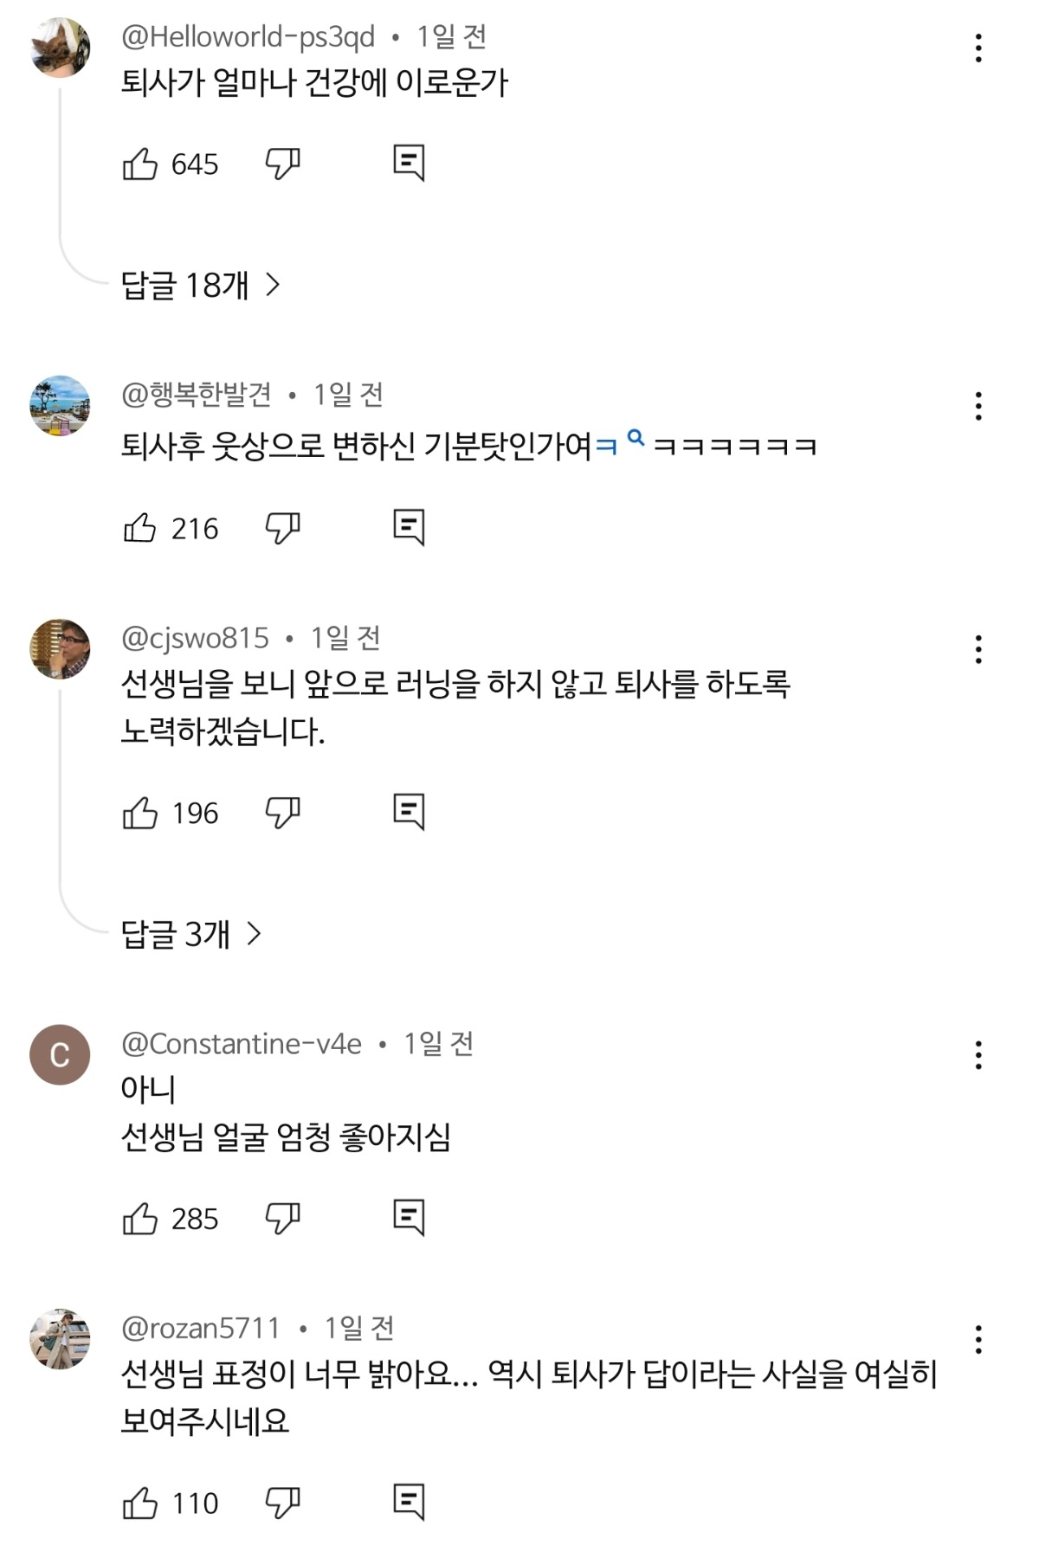Image resolution: width=1039 pixels, height=1558 pixels.
Task: Dislike the @cjswo815 comment
Action: [x=282, y=813]
